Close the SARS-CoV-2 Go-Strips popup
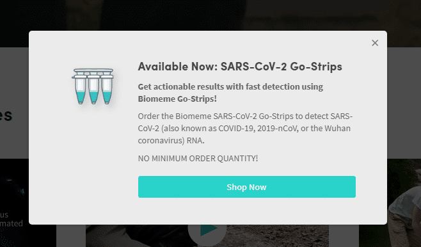Viewport: 421px width, 247px height. (x=375, y=43)
